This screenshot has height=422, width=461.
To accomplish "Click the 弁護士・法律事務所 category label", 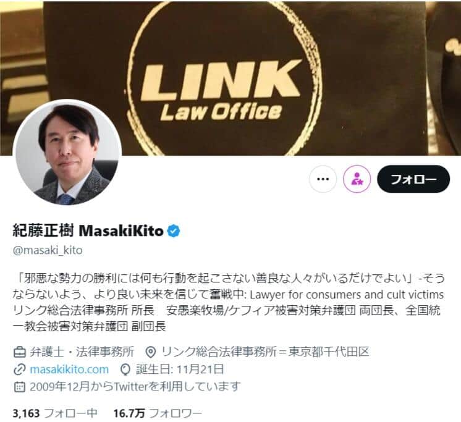I will [x=82, y=352].
